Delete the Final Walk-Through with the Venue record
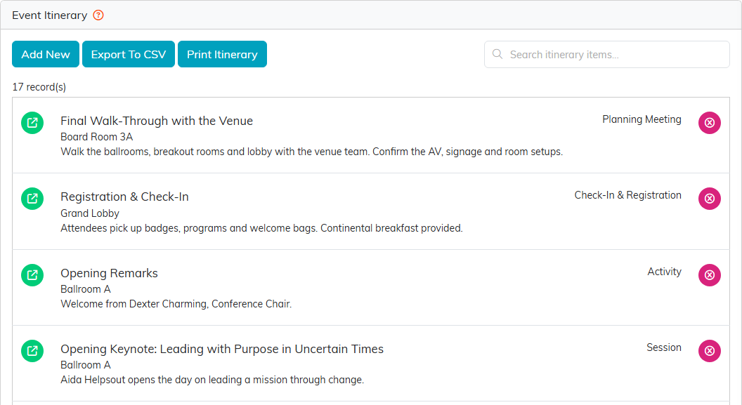 (710, 123)
